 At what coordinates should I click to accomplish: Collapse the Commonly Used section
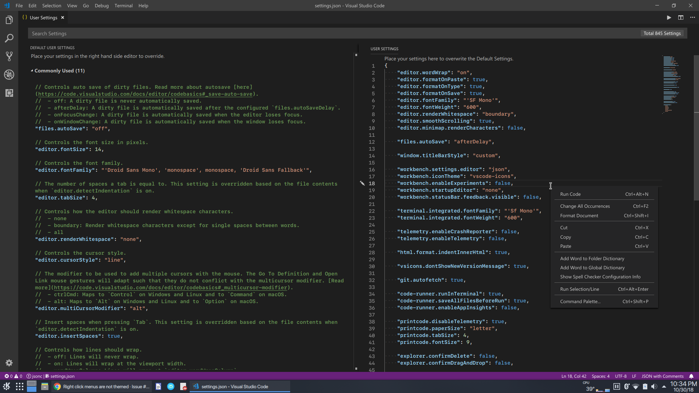pos(32,71)
